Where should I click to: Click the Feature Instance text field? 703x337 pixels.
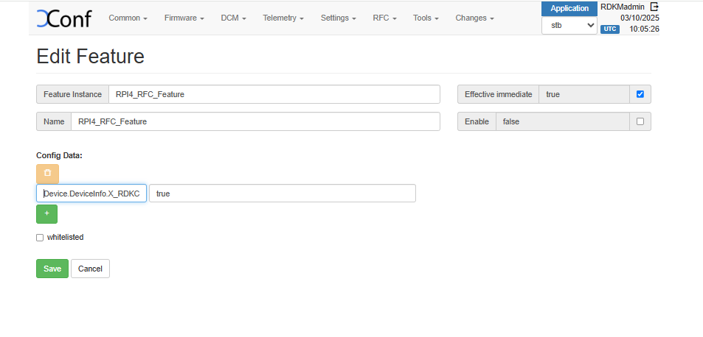tap(273, 94)
